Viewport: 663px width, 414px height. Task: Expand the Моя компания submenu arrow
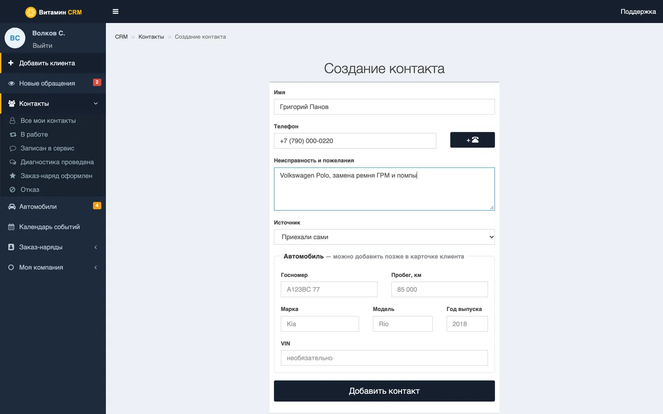click(96, 267)
